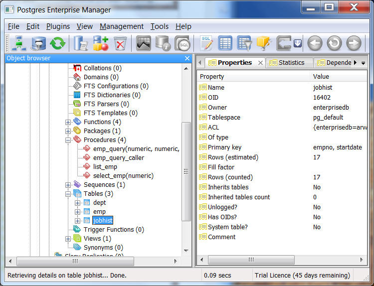This screenshot has height=286, width=374.
Task: Expand the Functions (4) node
Action: point(68,122)
